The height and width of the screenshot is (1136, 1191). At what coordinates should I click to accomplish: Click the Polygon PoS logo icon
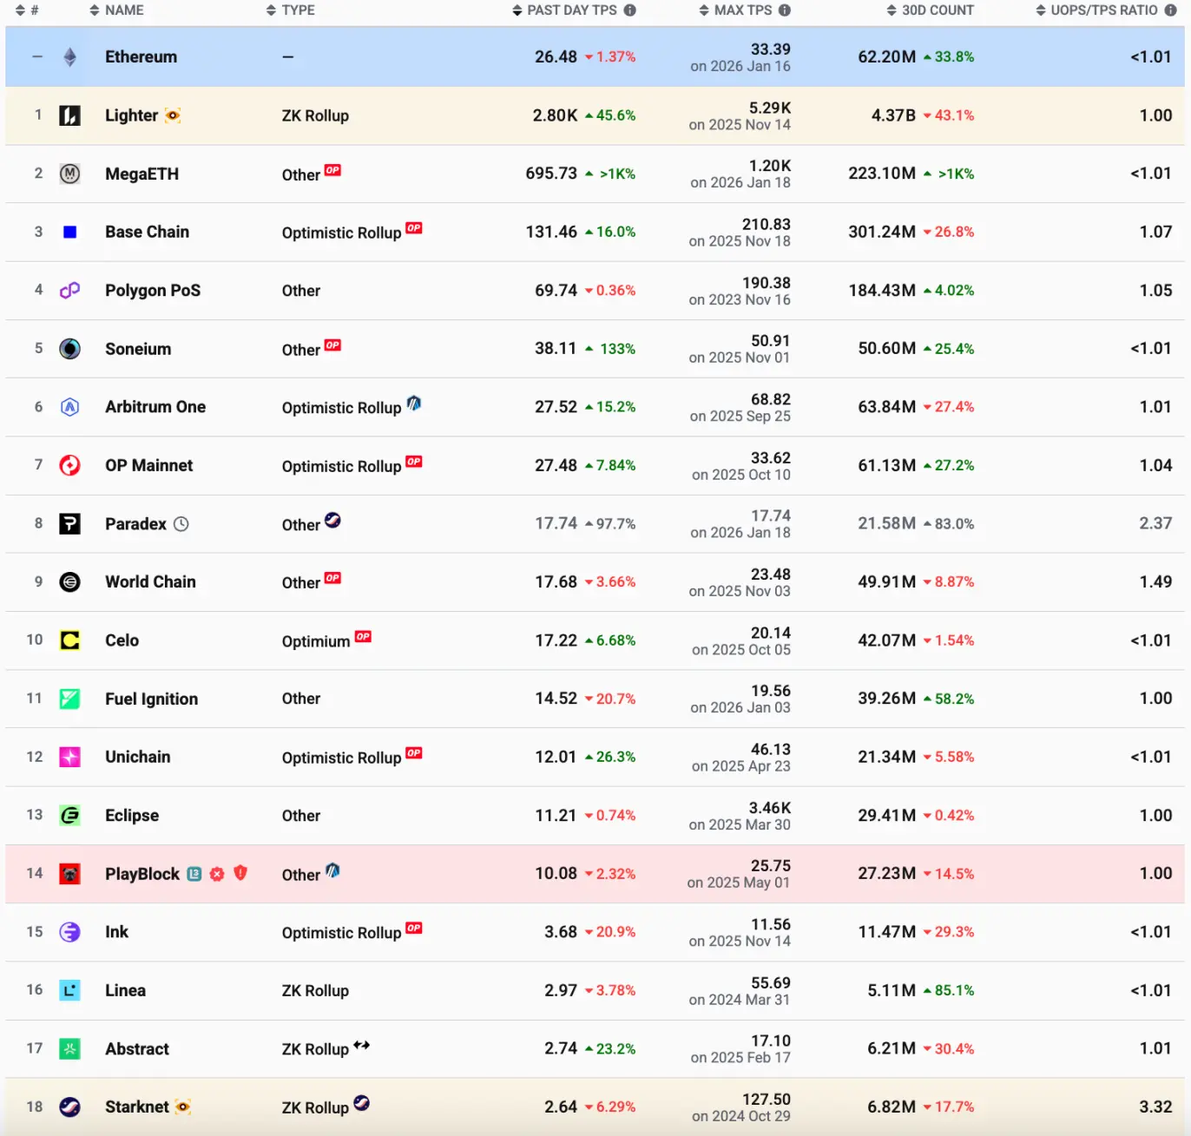pyautogui.click(x=69, y=291)
